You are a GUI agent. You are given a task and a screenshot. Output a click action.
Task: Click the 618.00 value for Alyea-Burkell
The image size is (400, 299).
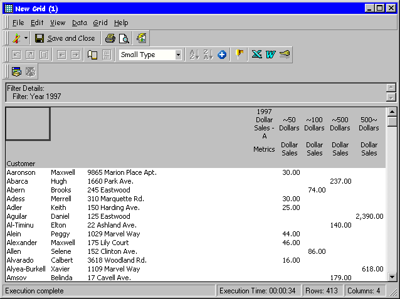click(x=372, y=269)
